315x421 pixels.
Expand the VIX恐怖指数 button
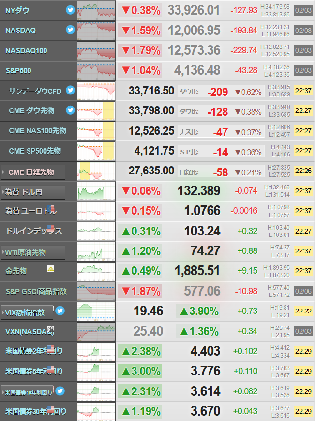(27, 312)
